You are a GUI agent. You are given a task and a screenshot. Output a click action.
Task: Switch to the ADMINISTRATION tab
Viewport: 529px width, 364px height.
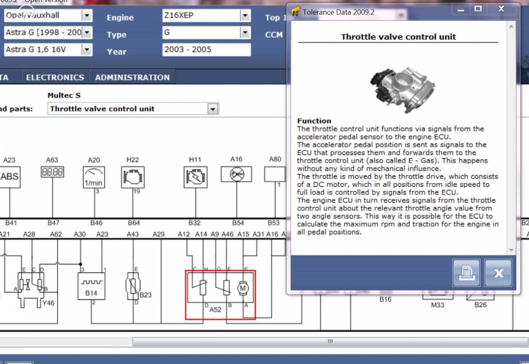coord(132,77)
